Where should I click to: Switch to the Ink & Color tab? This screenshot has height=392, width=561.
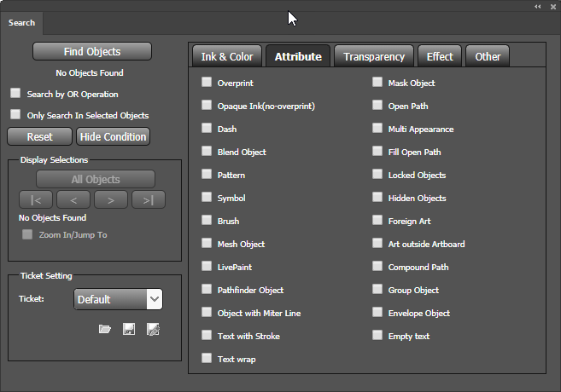pos(227,57)
